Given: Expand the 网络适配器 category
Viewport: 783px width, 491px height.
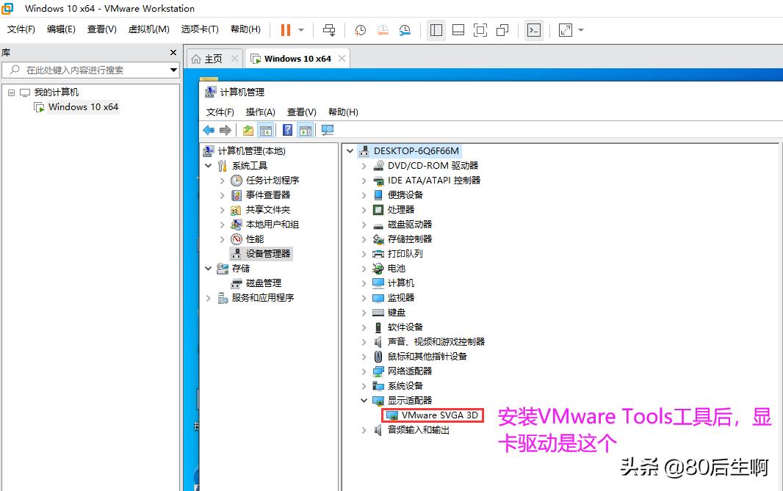Looking at the screenshot, I should 362,371.
